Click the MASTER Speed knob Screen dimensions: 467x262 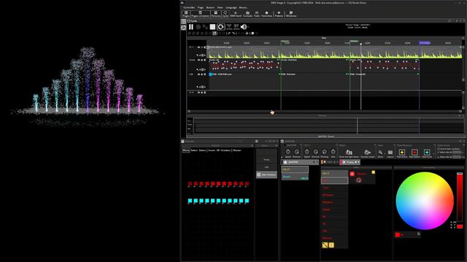[x=288, y=152]
